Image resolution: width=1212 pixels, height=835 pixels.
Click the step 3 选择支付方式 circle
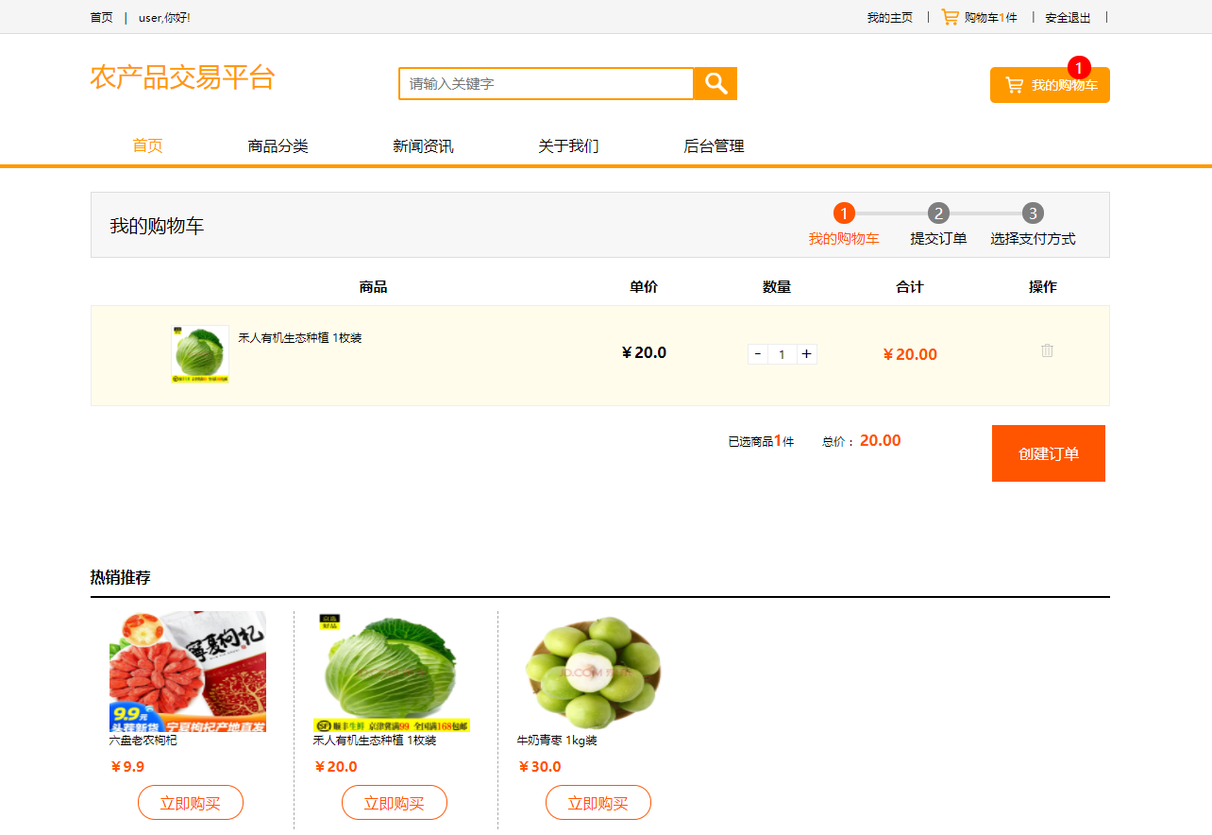point(1033,213)
